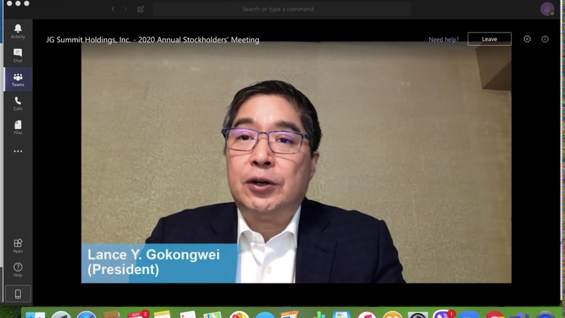Open the Help menu in sidebar
Viewport: 565px width, 318px height.
(x=18, y=270)
